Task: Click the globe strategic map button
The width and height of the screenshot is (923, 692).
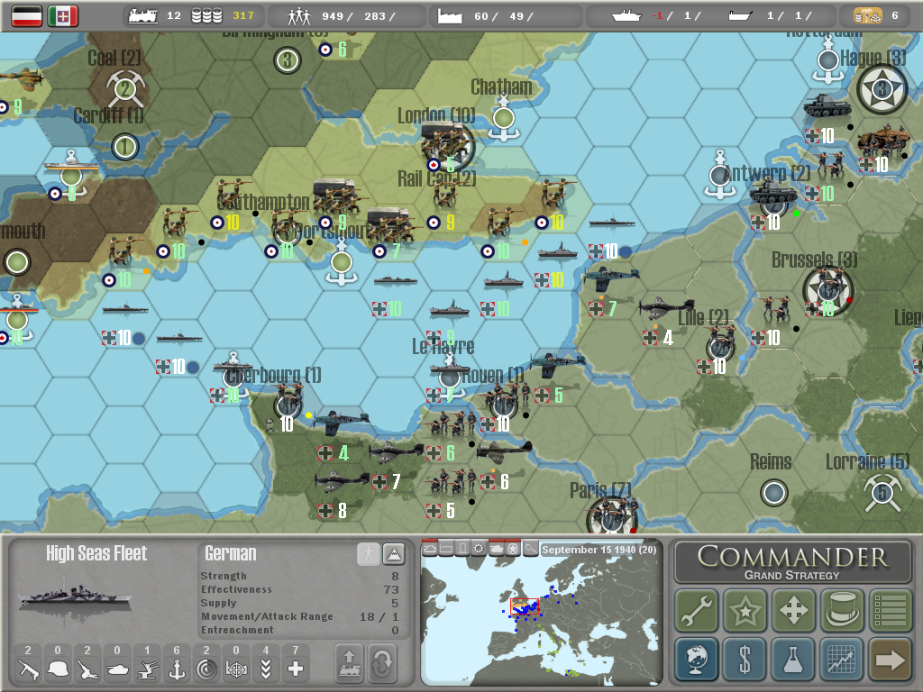Action: tap(697, 660)
